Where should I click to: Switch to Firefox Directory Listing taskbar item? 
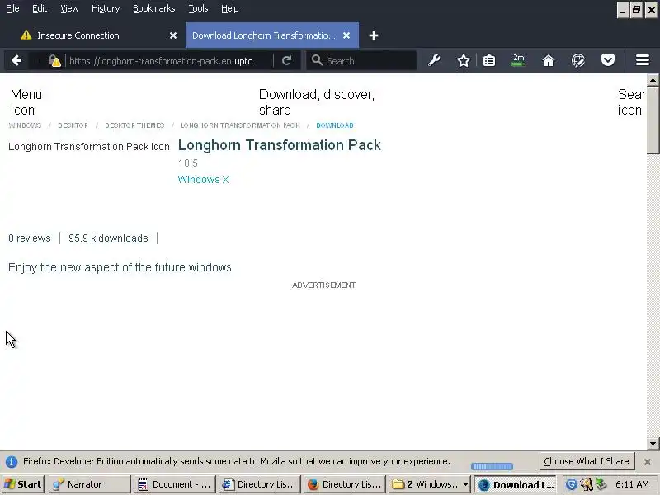click(x=344, y=484)
